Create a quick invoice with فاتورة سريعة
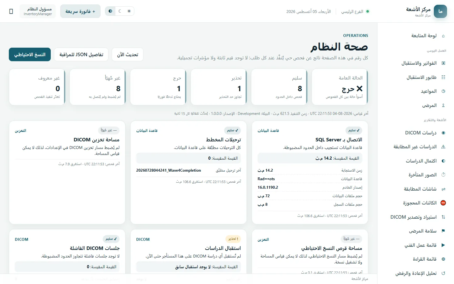 tap(80, 11)
